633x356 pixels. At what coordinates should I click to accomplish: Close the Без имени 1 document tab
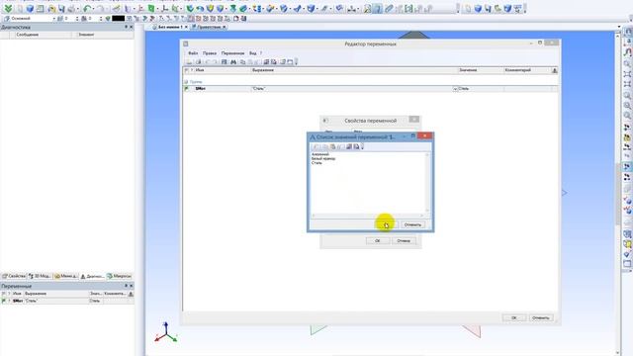tap(186, 27)
